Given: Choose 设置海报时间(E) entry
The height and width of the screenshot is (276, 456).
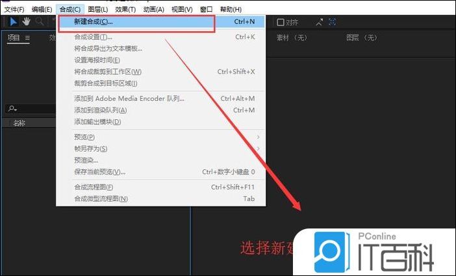Looking at the screenshot, I should [160, 61].
